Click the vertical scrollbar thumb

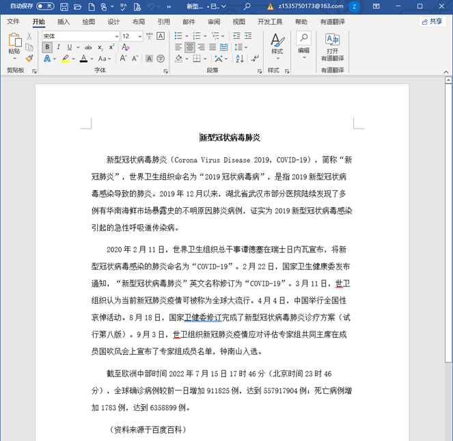point(448,223)
